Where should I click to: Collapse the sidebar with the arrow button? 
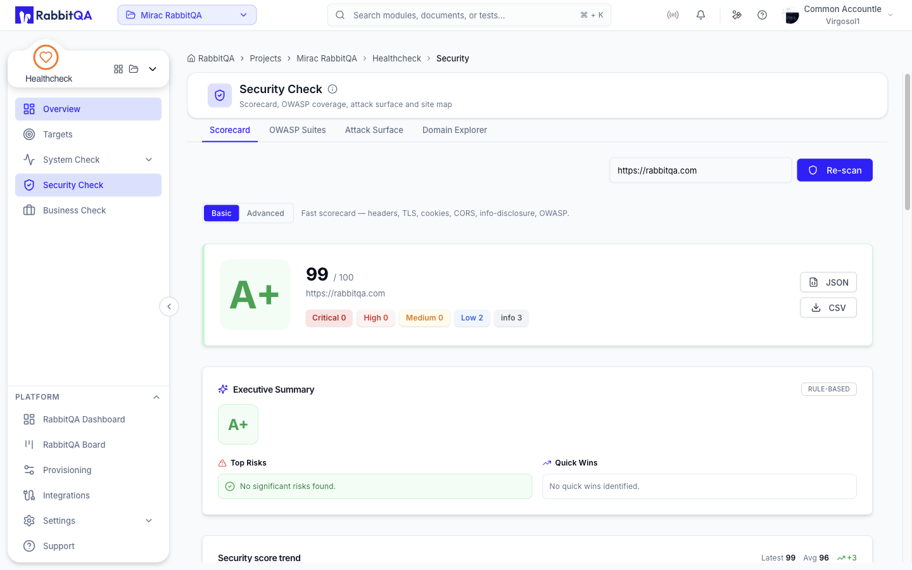coord(169,307)
